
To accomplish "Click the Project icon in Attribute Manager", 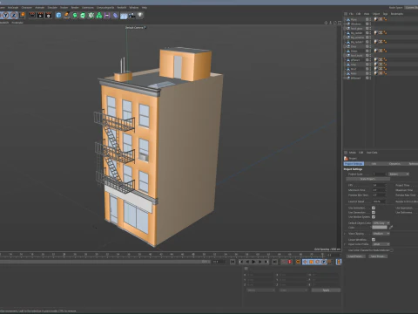I will [x=346, y=158].
